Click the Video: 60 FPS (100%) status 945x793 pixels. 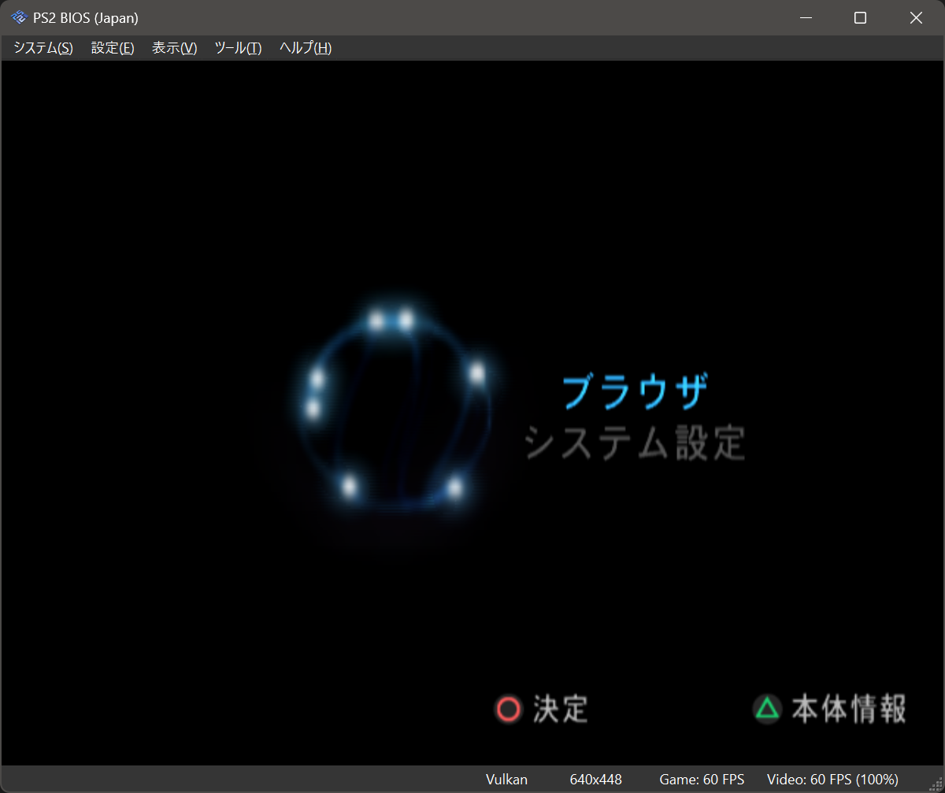[x=832, y=780]
